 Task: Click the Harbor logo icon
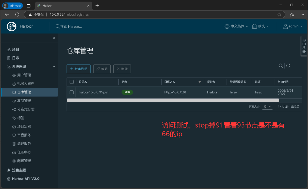coord(12,26)
